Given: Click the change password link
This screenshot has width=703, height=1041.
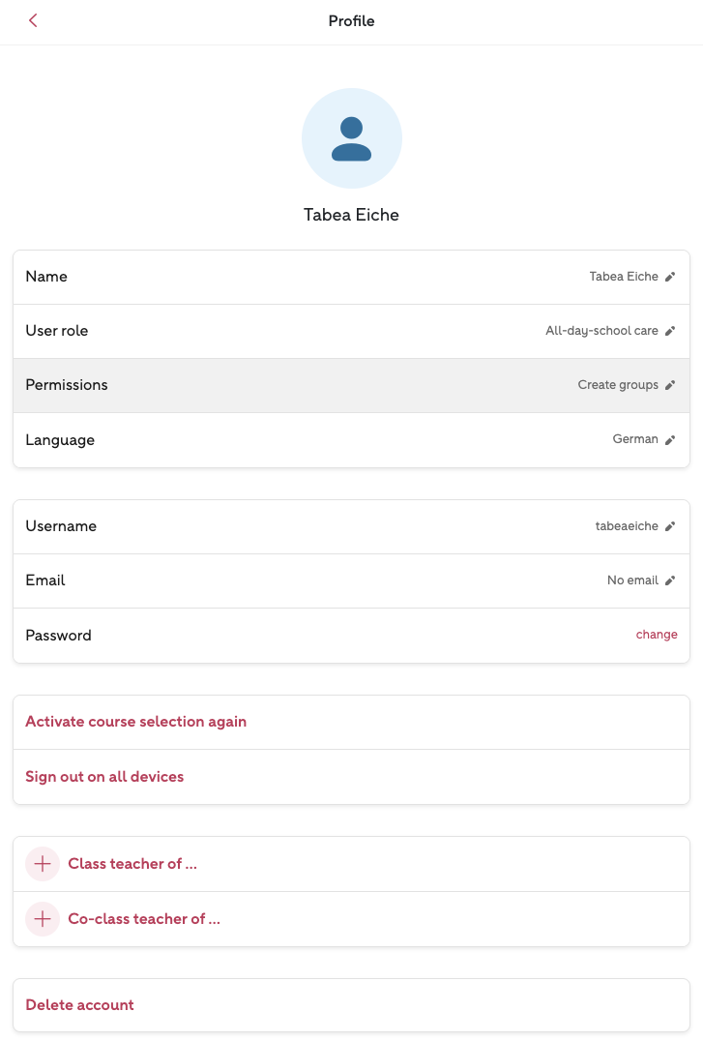Looking at the screenshot, I should coord(657,635).
